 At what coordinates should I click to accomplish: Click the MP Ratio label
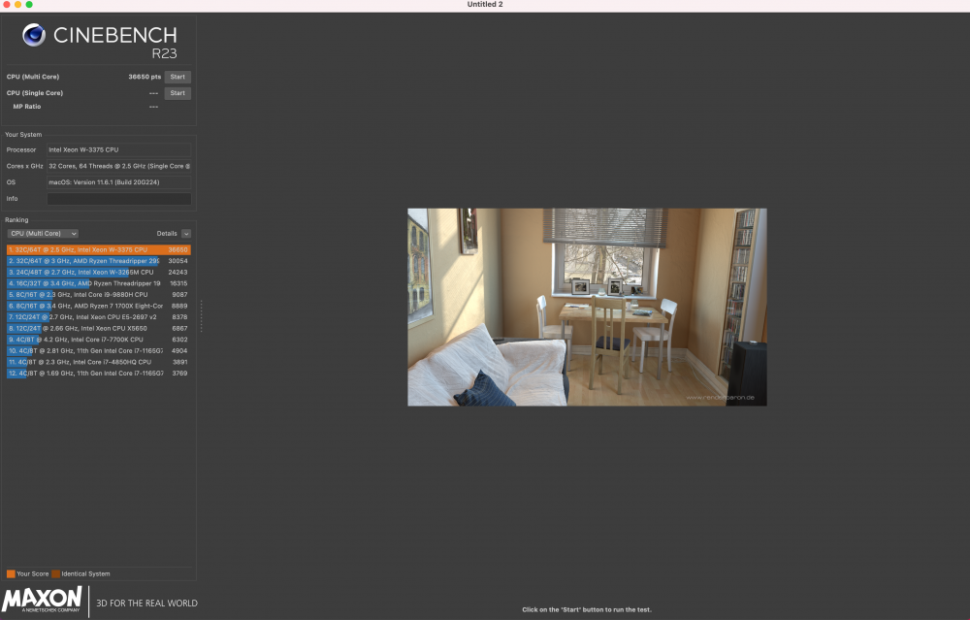pos(27,107)
